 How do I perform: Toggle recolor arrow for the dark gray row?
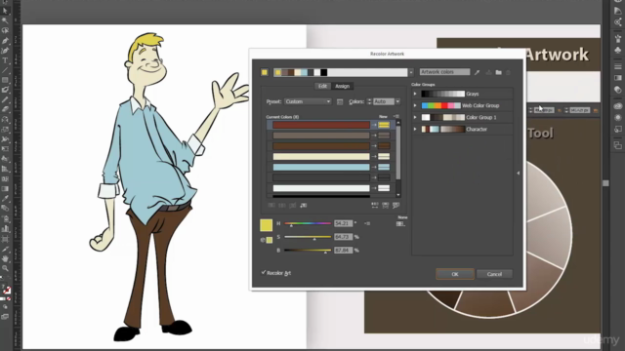[x=374, y=177]
